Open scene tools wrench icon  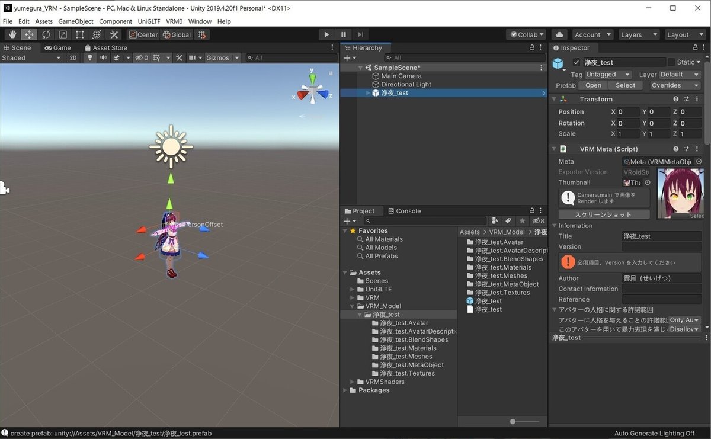[x=179, y=57]
